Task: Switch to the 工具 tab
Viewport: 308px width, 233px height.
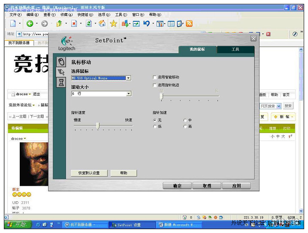Action: [x=235, y=50]
